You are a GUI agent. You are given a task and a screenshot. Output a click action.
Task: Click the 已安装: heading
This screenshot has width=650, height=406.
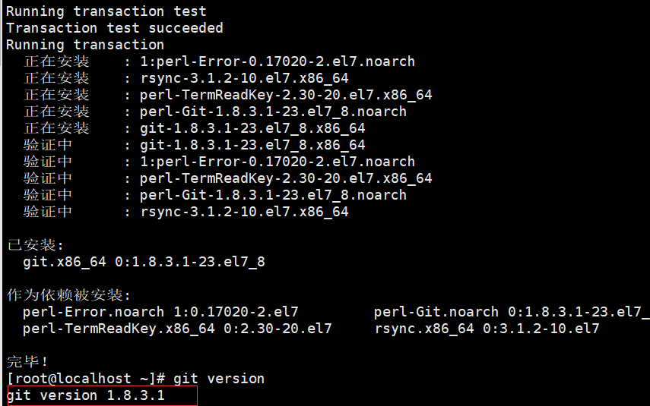point(35,245)
